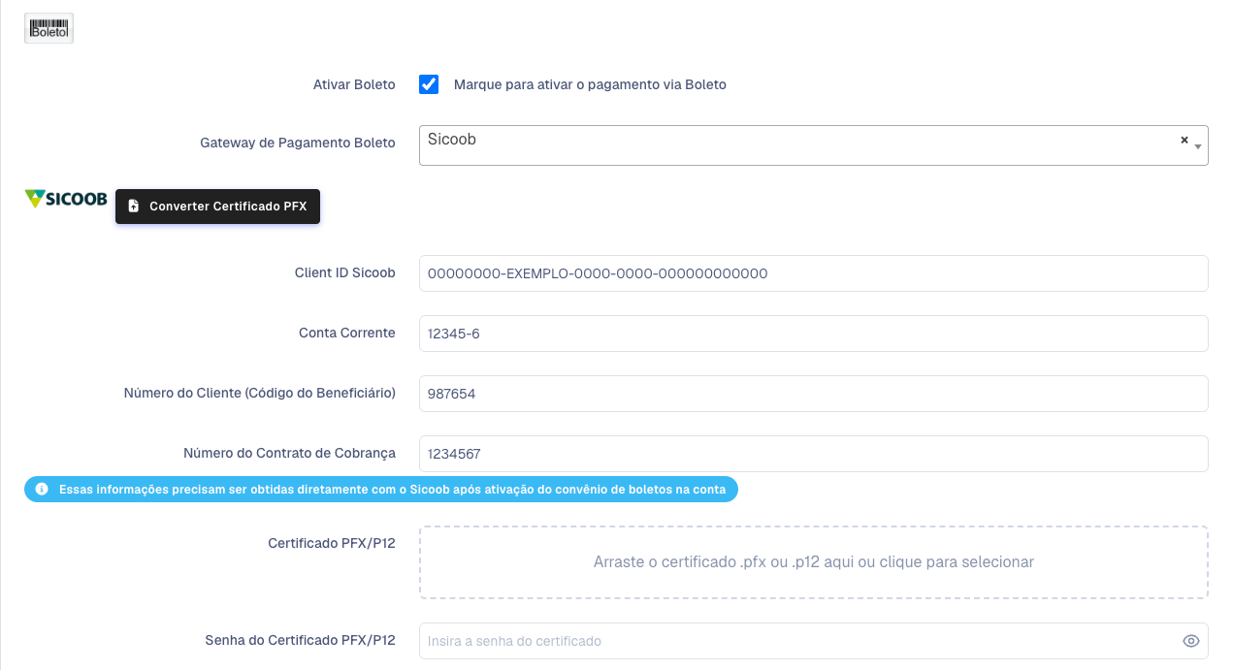1233x670 pixels.
Task: Click the Boleto barcode logo icon
Action: pos(49,28)
